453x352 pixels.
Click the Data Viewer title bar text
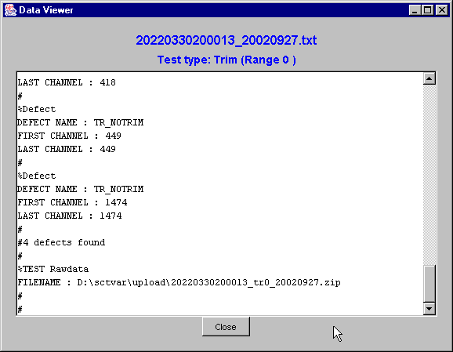click(46, 10)
